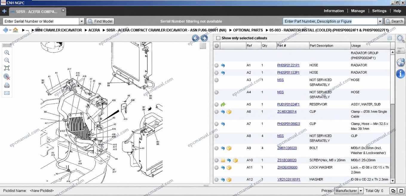
Task: Go to next figure with right arrow
Action: pos(204,38)
